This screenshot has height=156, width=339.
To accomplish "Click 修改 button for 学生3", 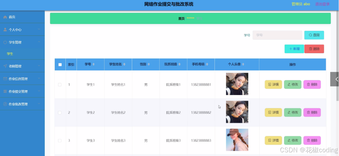I will [x=292, y=140].
